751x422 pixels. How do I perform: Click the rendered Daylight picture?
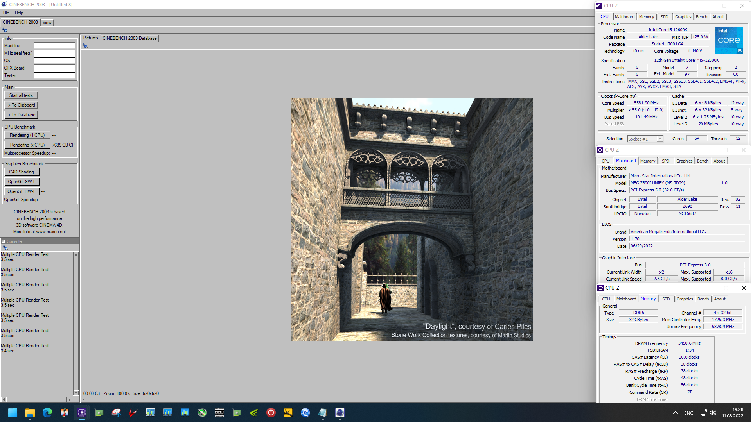coord(411,220)
